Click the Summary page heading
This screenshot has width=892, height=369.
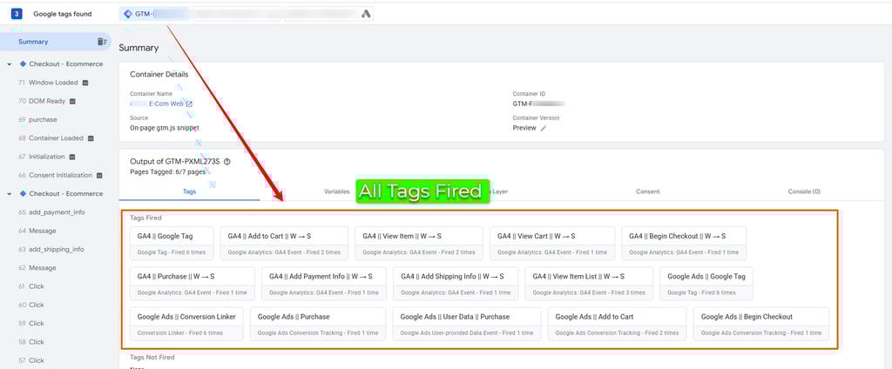pos(139,48)
